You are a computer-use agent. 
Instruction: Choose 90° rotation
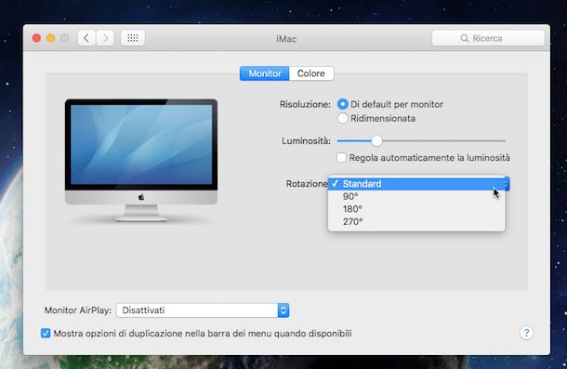[x=416, y=196]
